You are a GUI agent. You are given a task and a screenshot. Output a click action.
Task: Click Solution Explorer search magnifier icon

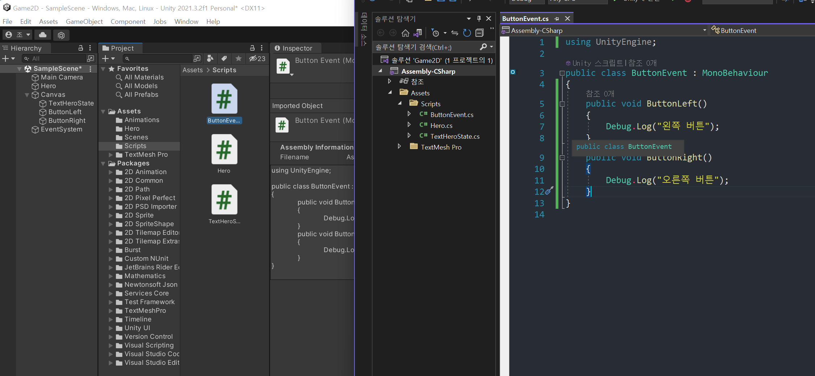click(x=483, y=47)
